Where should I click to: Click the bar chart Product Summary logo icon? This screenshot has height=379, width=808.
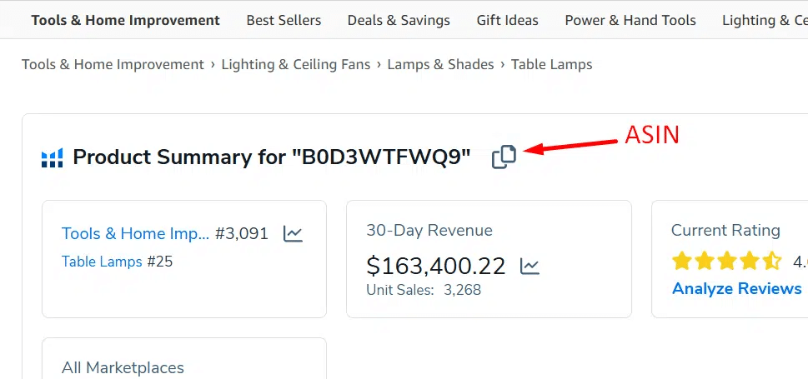point(53,157)
